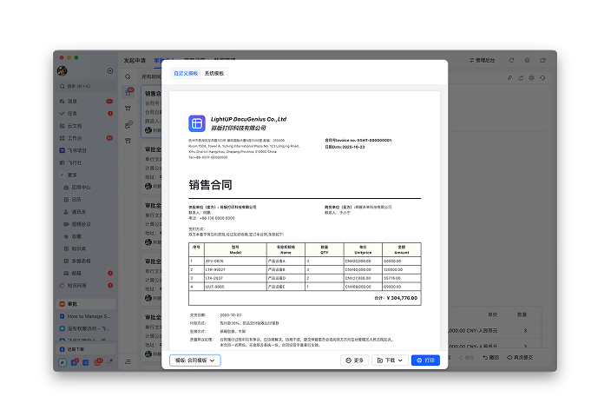Click 撤回 in the bottom action bar

491,357
